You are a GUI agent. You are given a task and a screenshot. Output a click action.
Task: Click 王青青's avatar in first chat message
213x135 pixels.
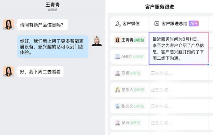[x=9, y=24]
